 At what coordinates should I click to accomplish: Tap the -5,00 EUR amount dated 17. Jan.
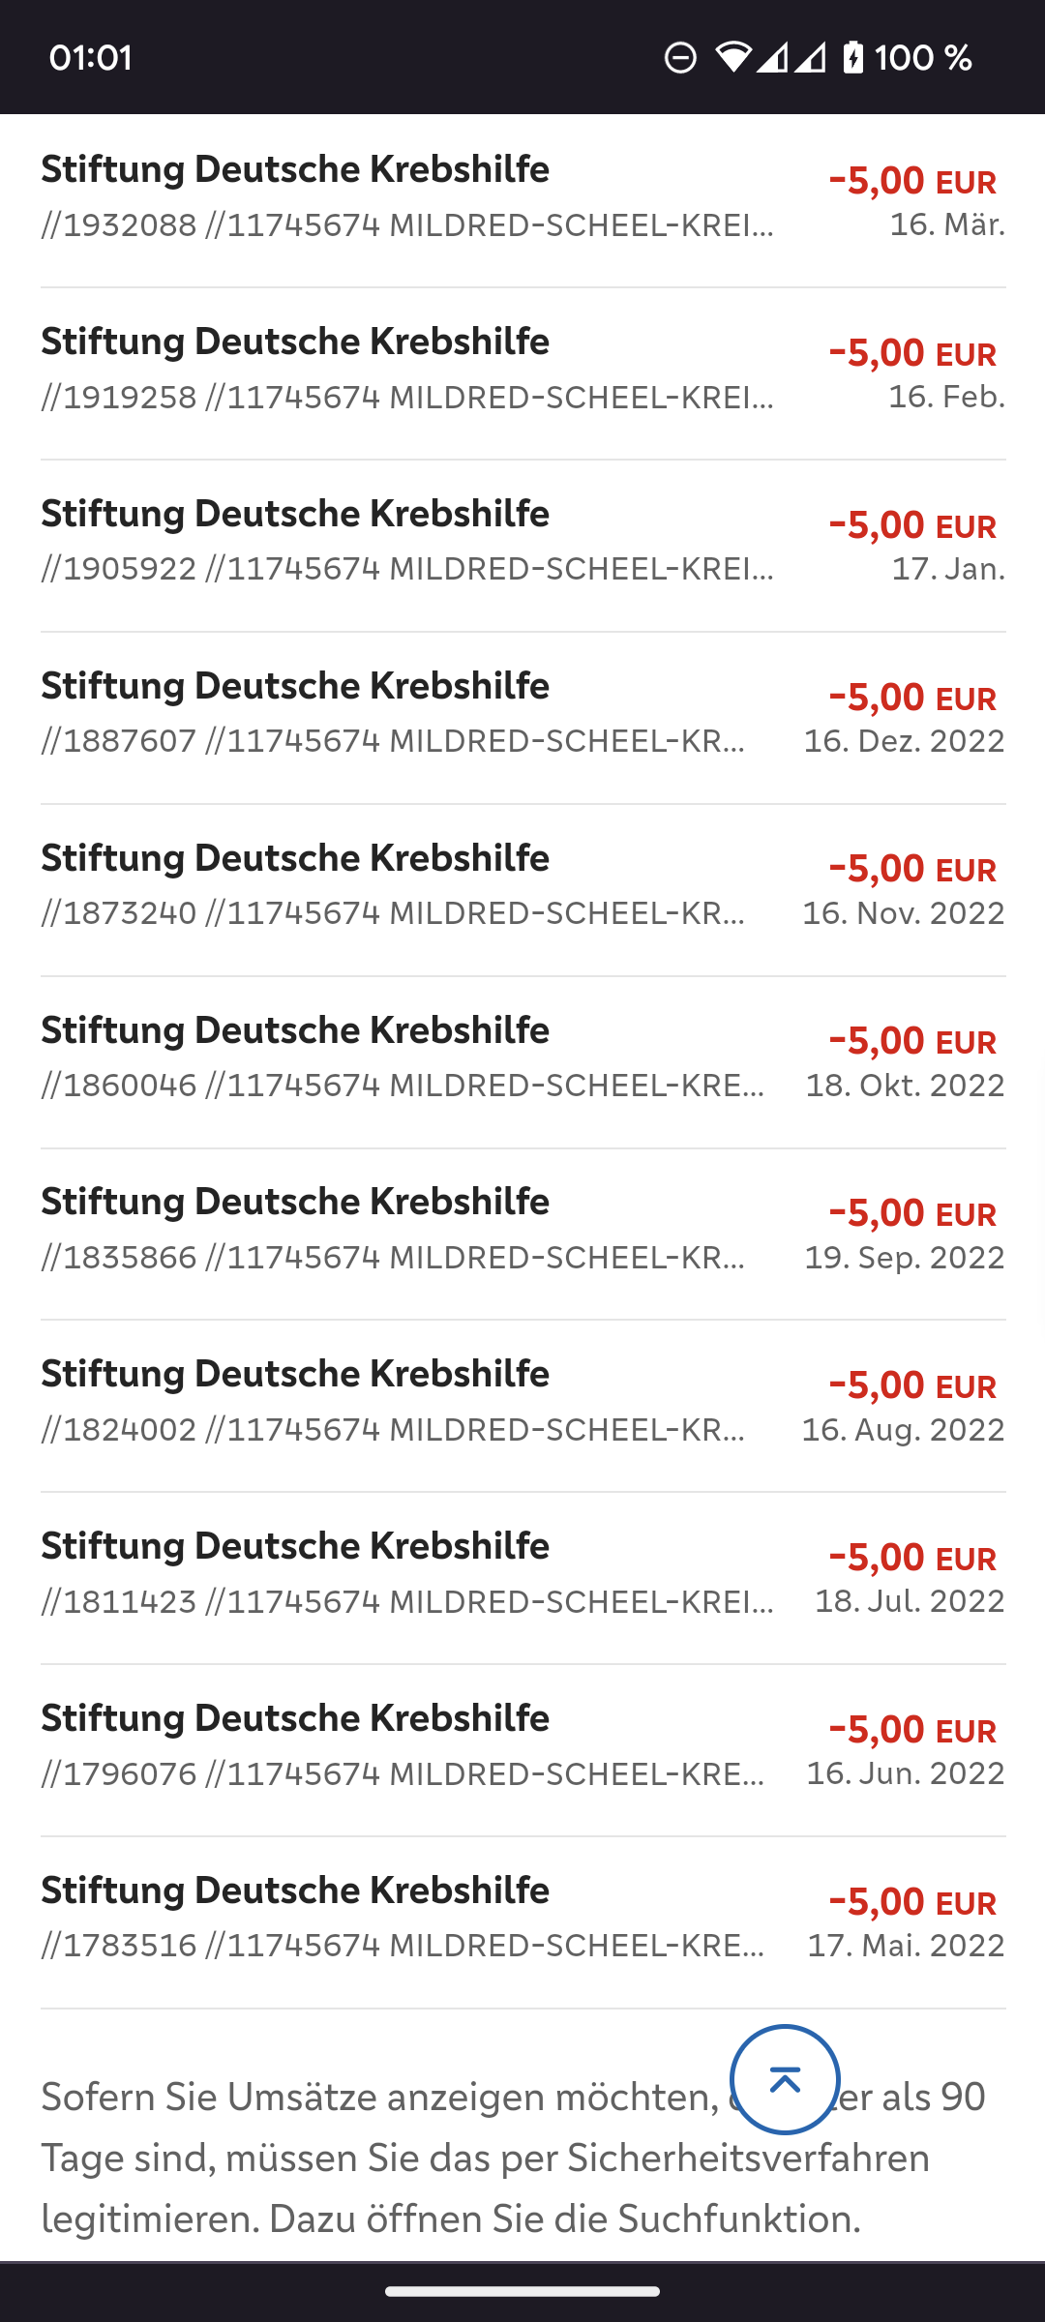point(911,525)
